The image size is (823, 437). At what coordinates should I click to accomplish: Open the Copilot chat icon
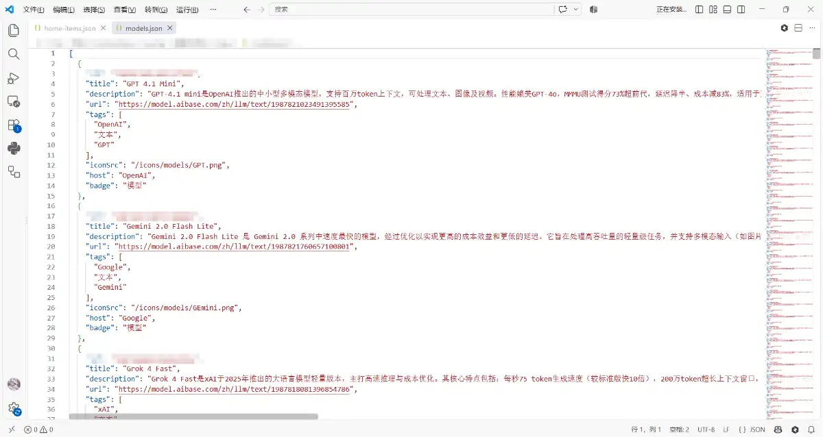(x=563, y=10)
